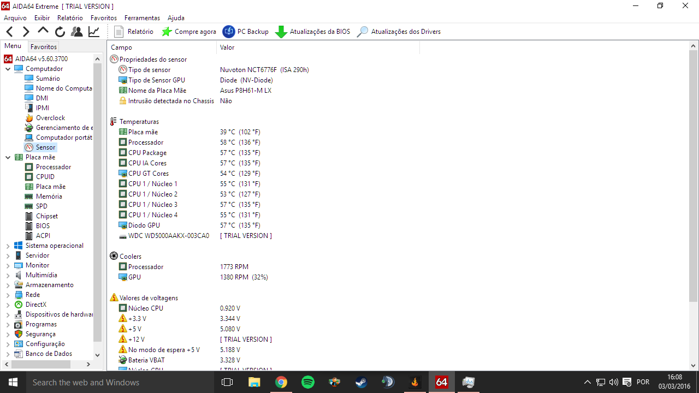Screen dimensions: 699x393
Task: Select the IPMI tree item
Action: [37, 108]
